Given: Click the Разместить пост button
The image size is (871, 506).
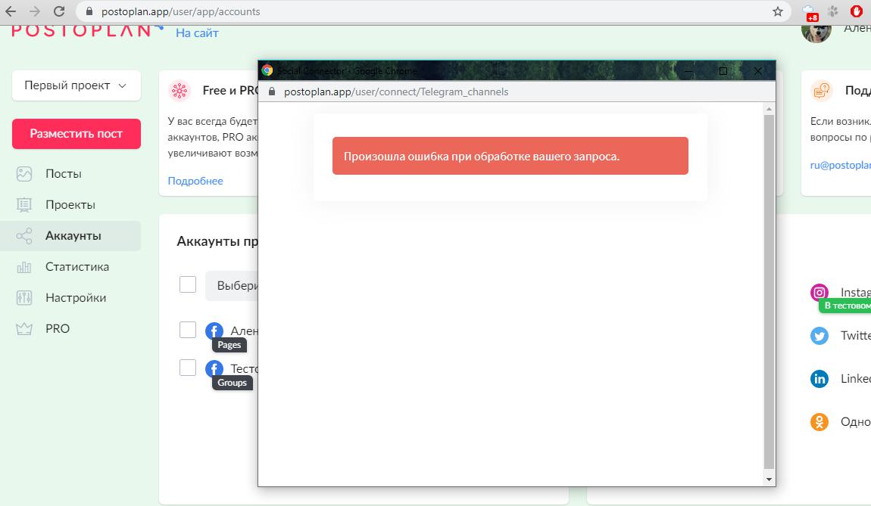Looking at the screenshot, I should 76,134.
